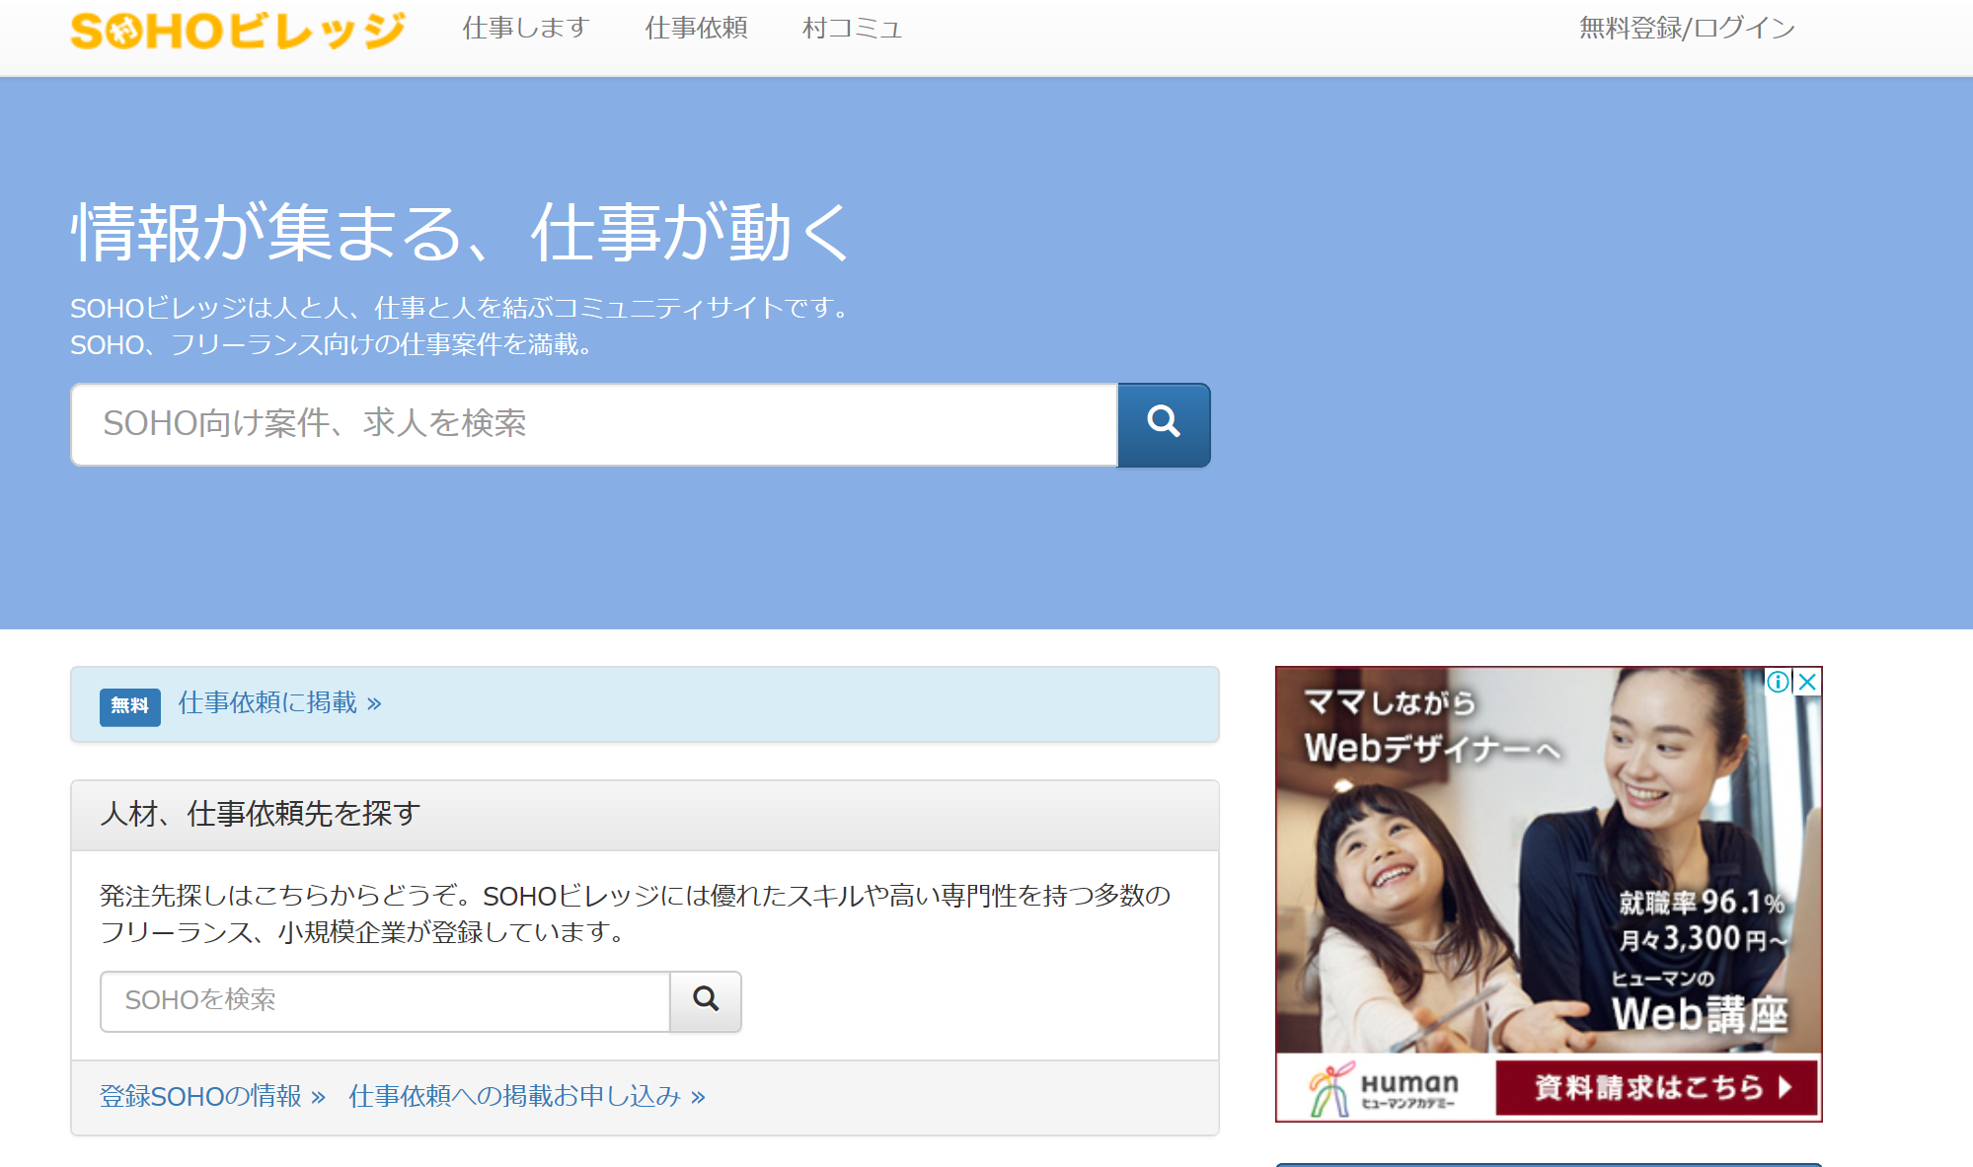Focus the SOHOを検索 input field
Viewport: 1973px width, 1167px height.
[385, 1001]
